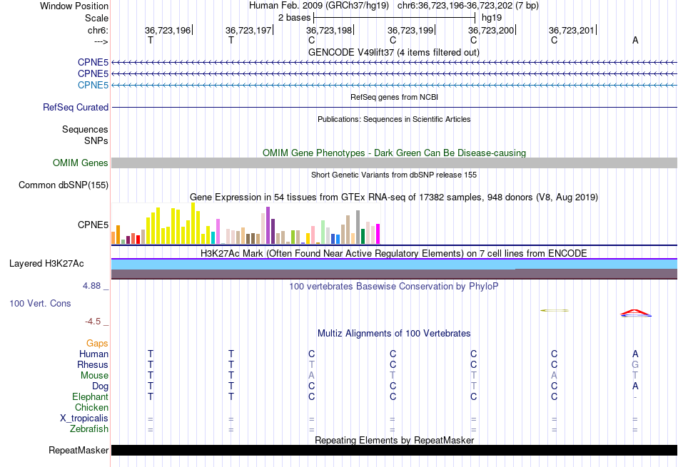Click the Common dbSNP(155) label
Screen dimensions: 678x467
(64, 185)
